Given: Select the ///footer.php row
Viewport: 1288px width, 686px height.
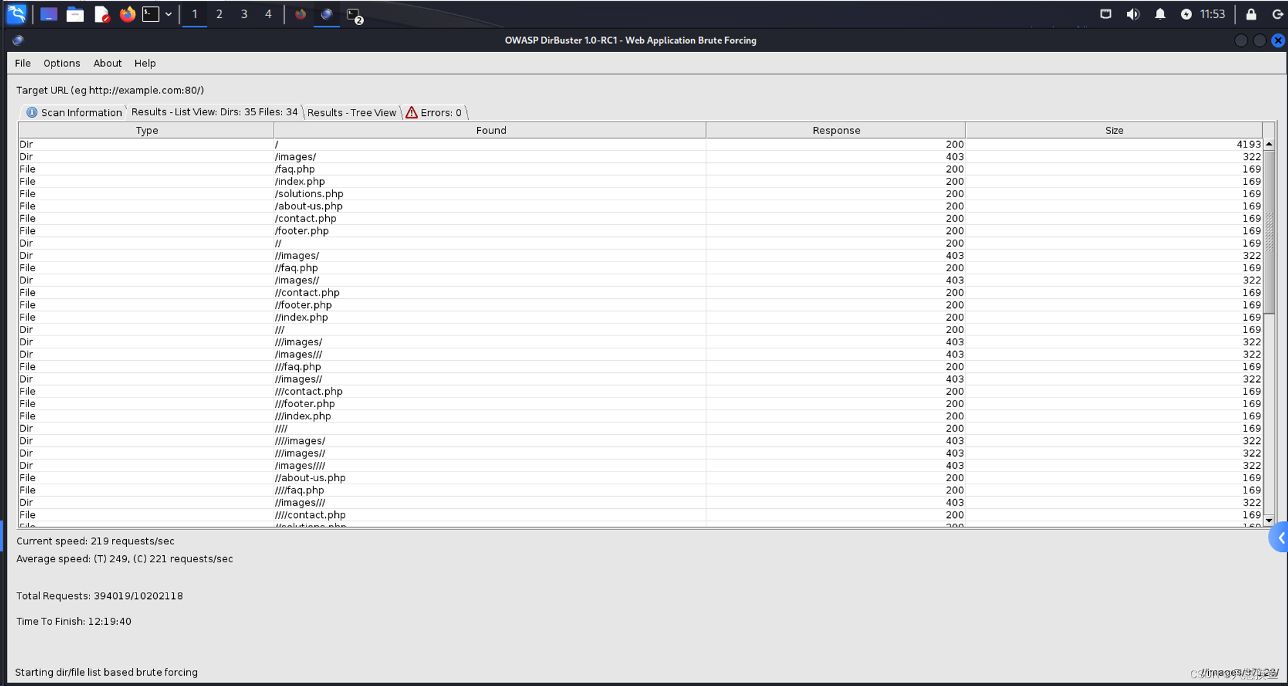Looking at the screenshot, I should [640, 403].
